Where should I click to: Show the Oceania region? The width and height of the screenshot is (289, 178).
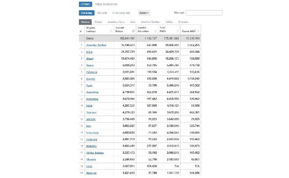point(183,22)
